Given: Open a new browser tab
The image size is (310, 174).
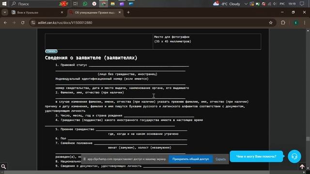Looking at the screenshot, I should pyautogui.click(x=128, y=13).
